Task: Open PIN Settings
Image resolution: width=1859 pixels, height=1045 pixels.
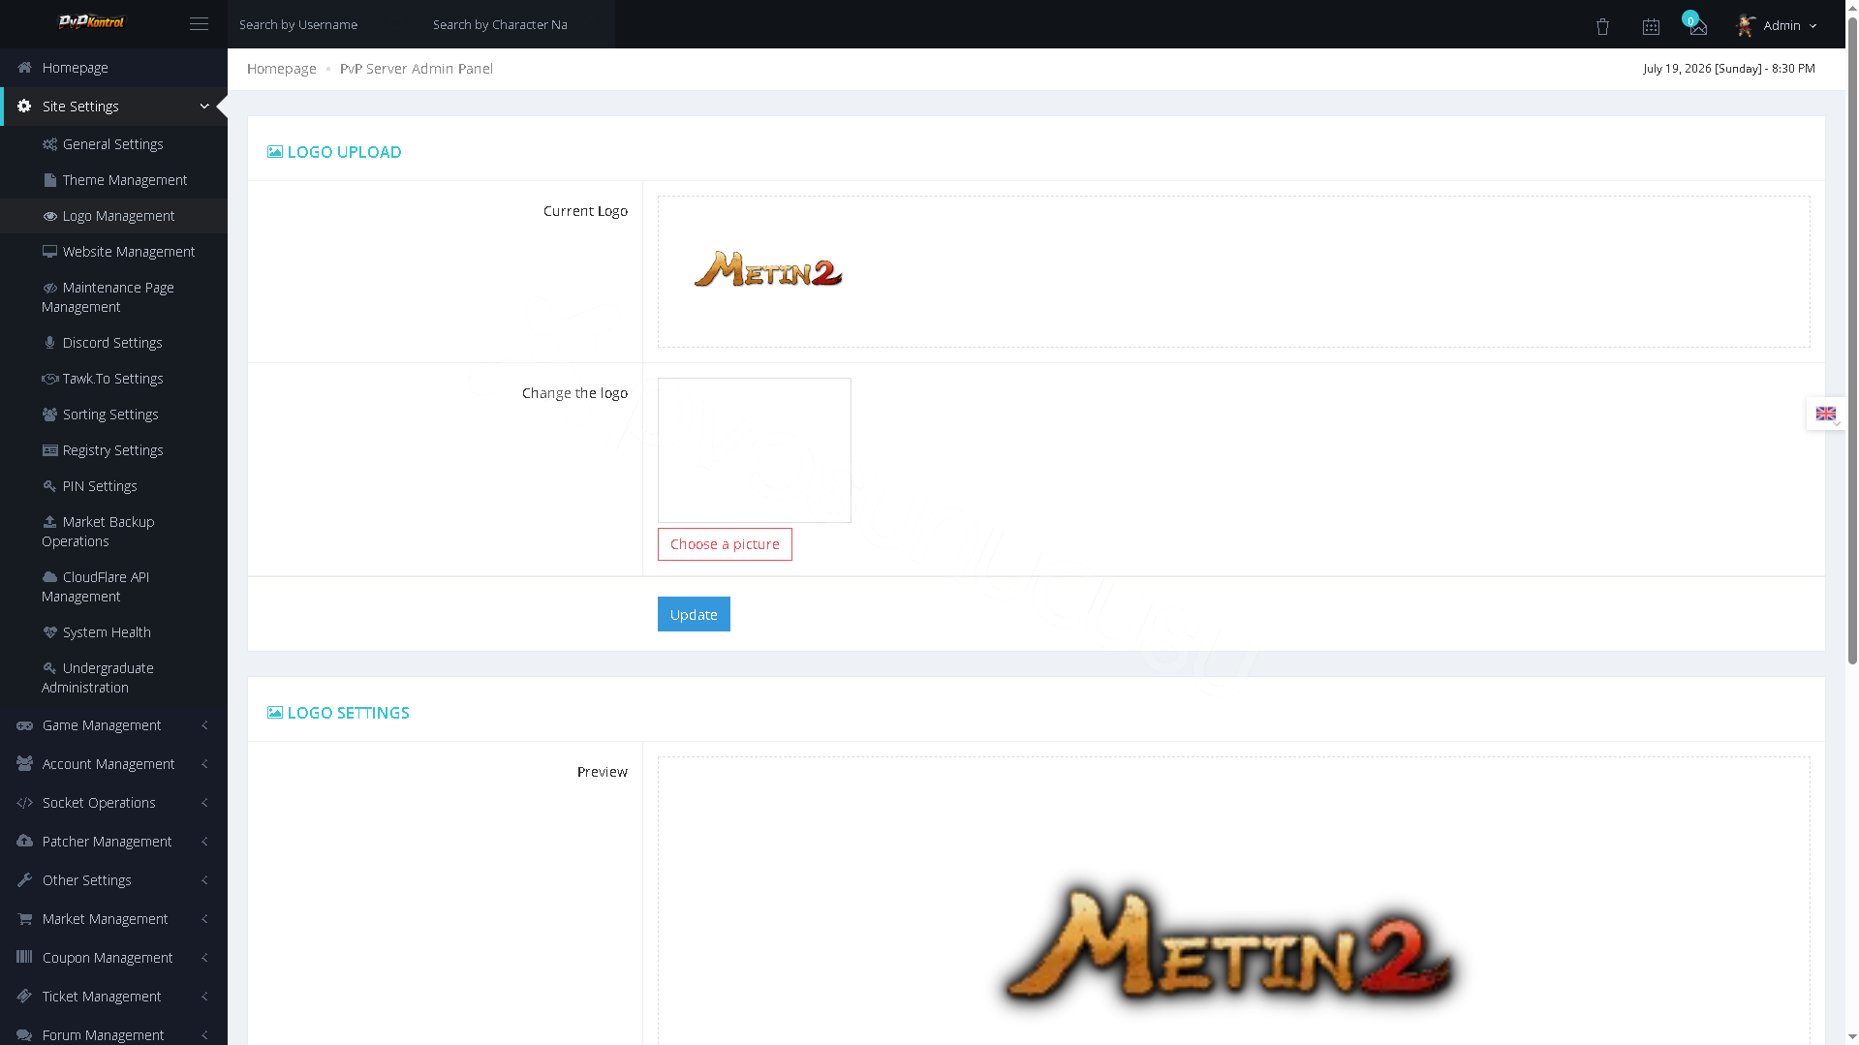Action: click(x=113, y=486)
